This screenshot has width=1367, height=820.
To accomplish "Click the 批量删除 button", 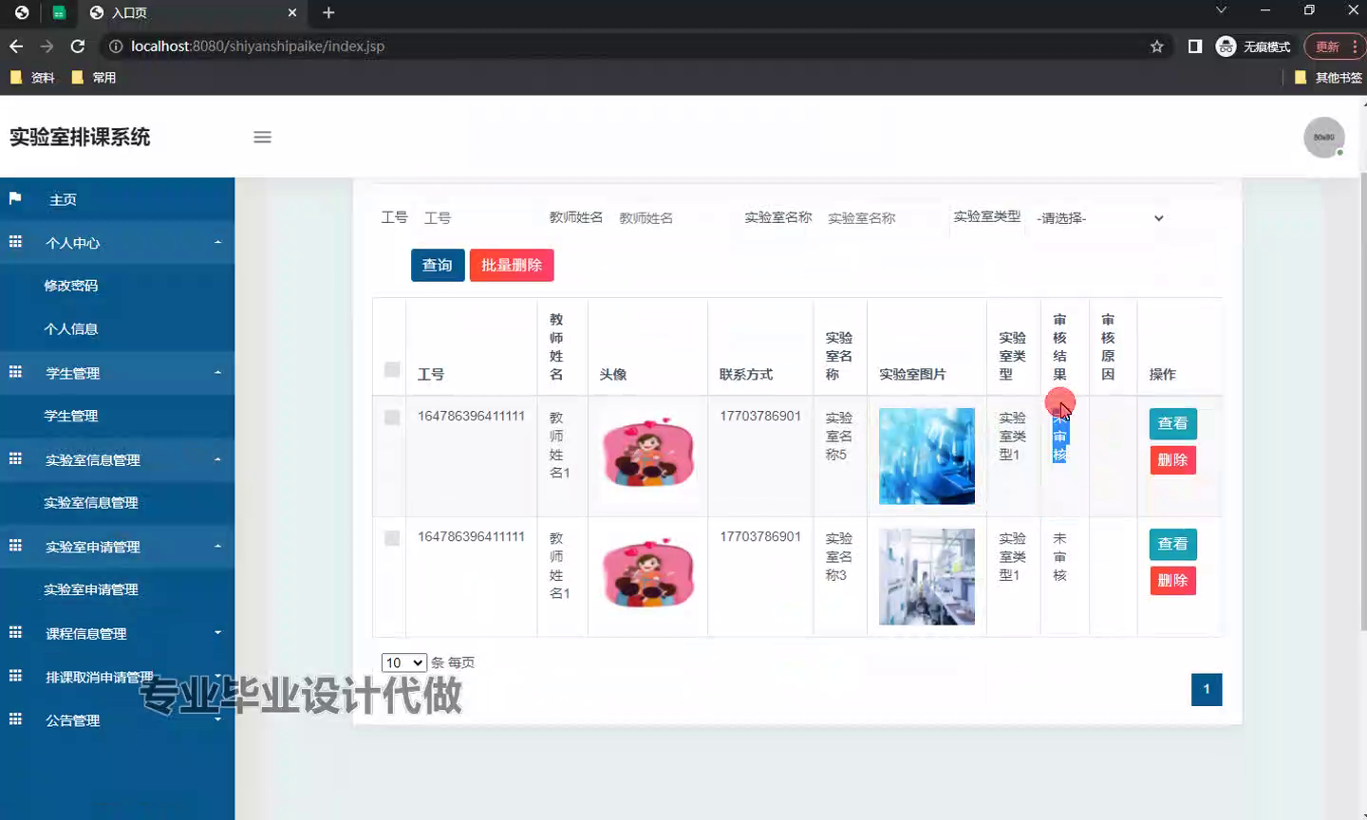I will tap(512, 265).
